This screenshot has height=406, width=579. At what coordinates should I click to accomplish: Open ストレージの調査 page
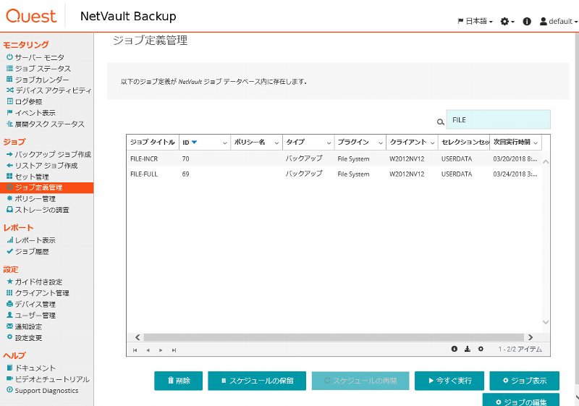(38, 210)
